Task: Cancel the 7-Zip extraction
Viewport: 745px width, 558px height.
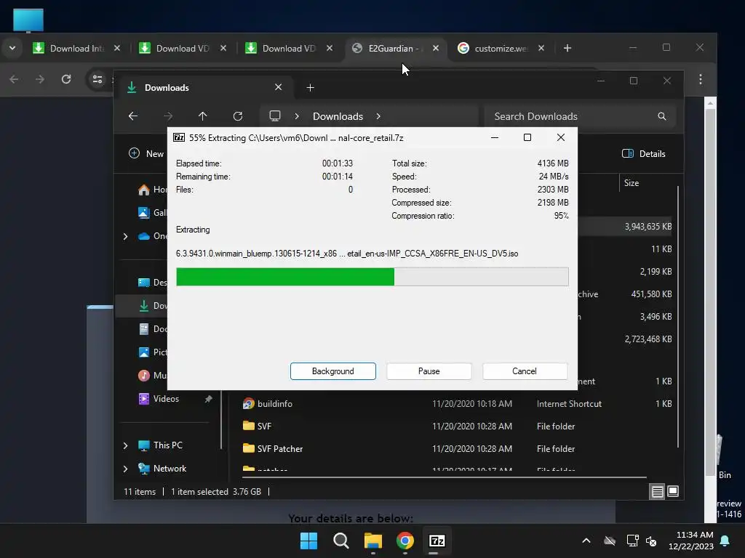Action: (525, 371)
